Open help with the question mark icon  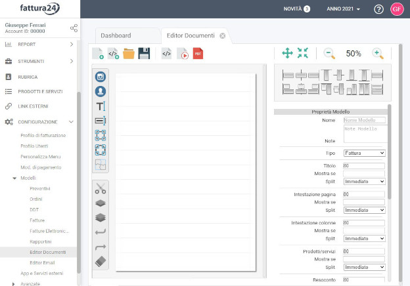click(378, 9)
